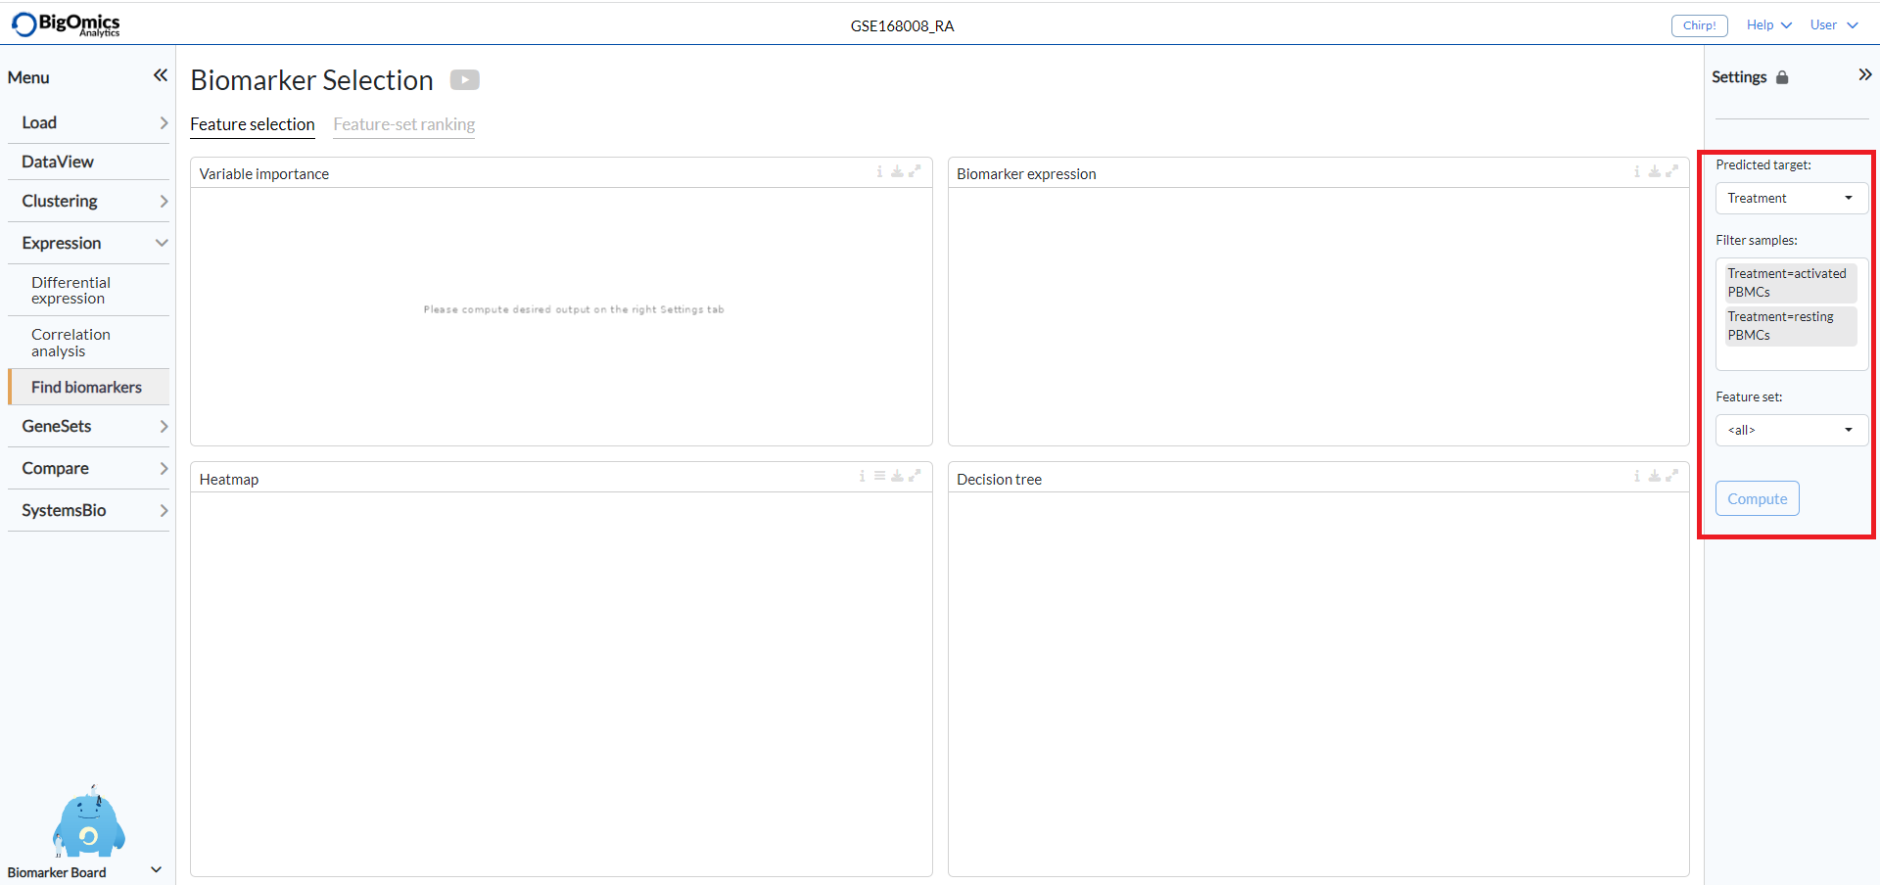The image size is (1880, 885).
Task: Click the Compute button
Action: click(x=1757, y=498)
